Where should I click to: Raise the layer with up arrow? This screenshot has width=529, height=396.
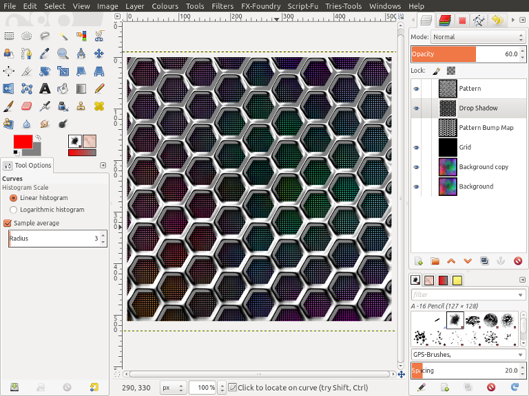click(451, 261)
